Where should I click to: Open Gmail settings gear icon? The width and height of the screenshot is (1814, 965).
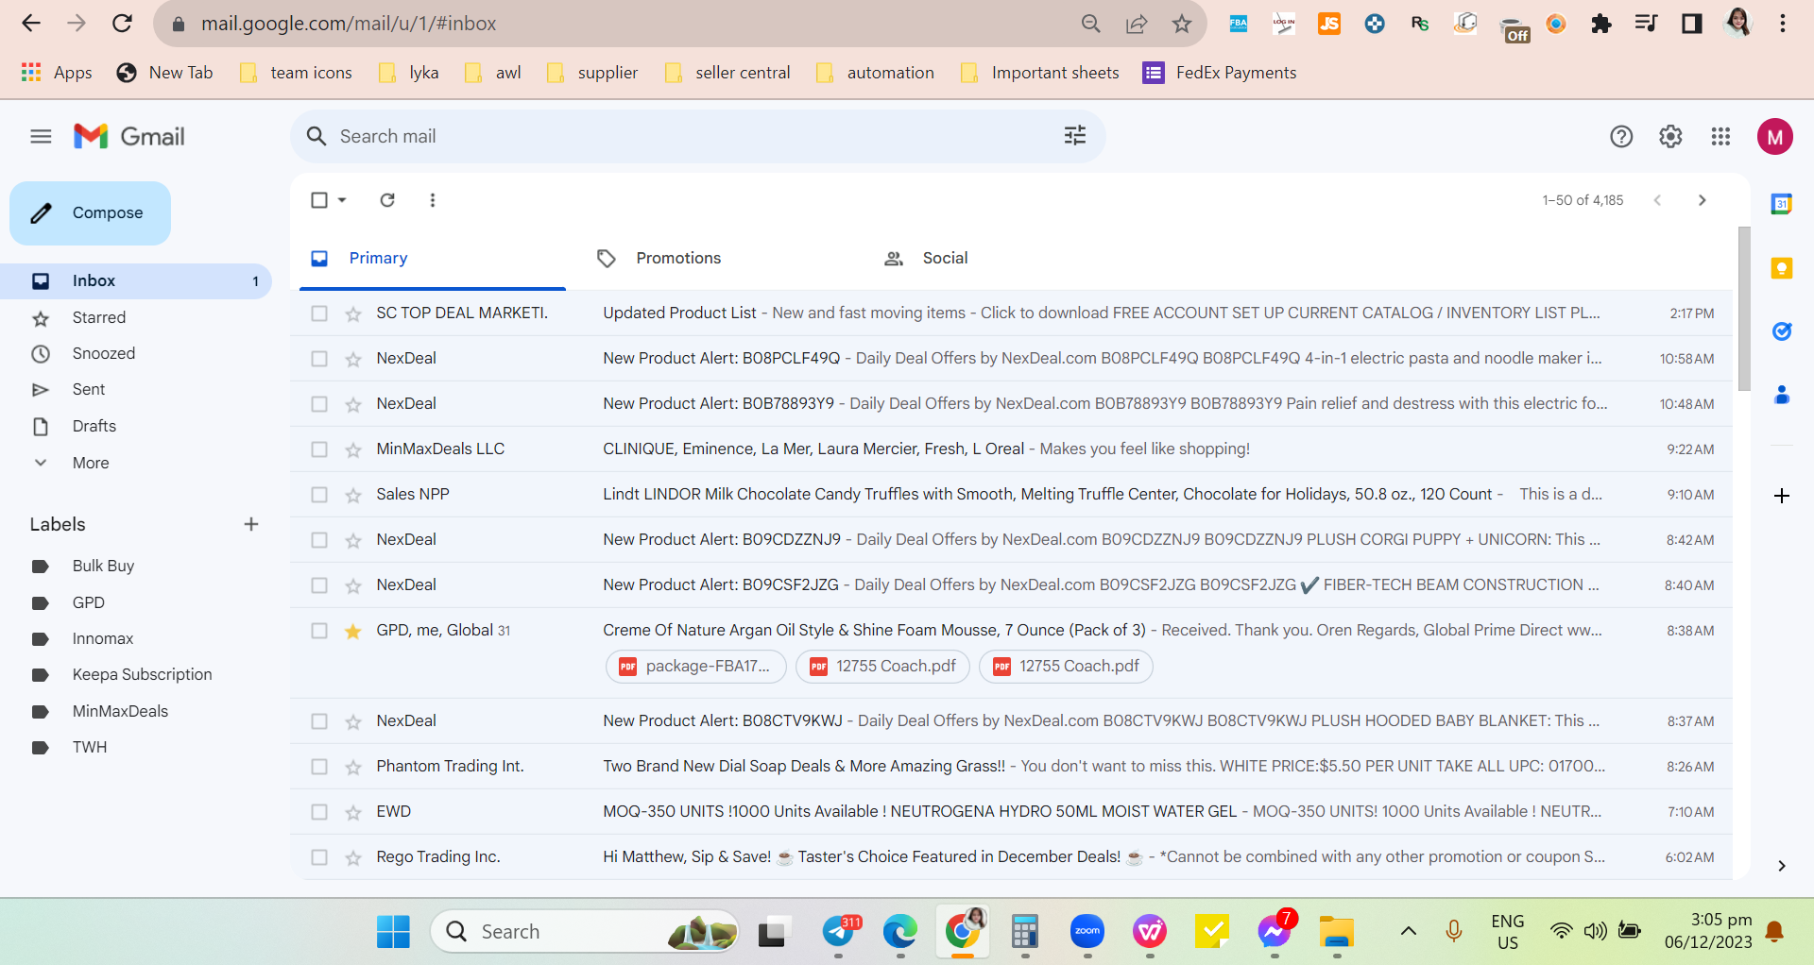(1670, 137)
